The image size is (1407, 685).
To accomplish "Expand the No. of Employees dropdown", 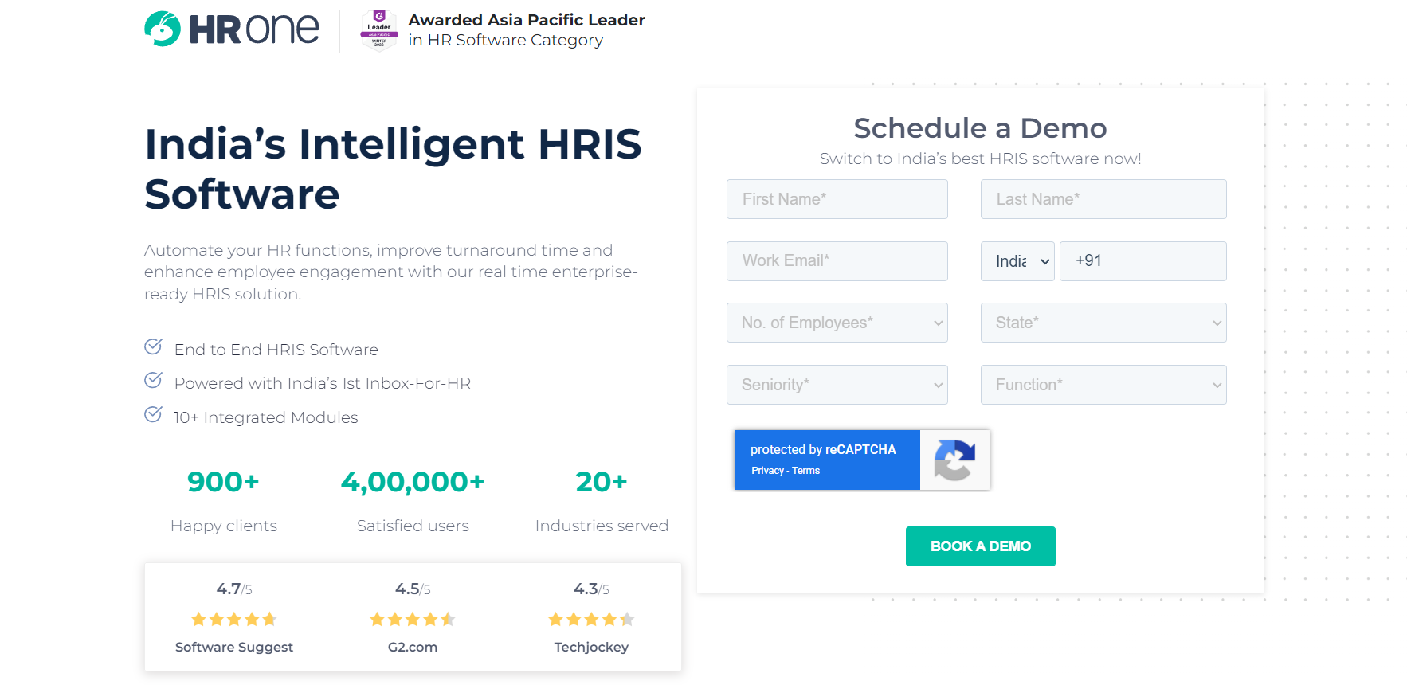I will [837, 323].
